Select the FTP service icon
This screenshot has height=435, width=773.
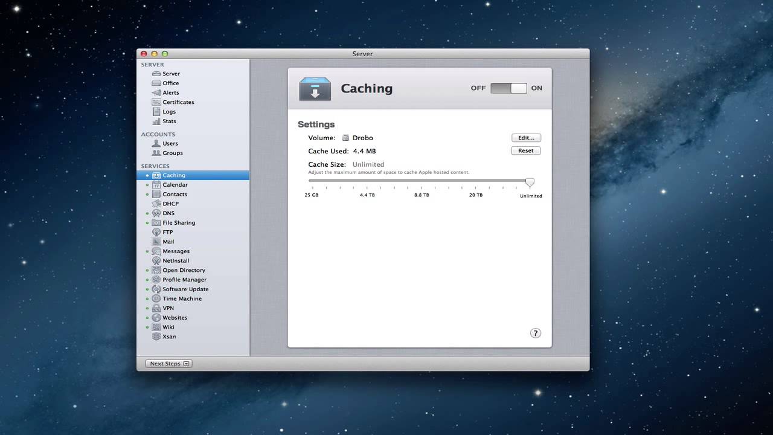(x=156, y=232)
